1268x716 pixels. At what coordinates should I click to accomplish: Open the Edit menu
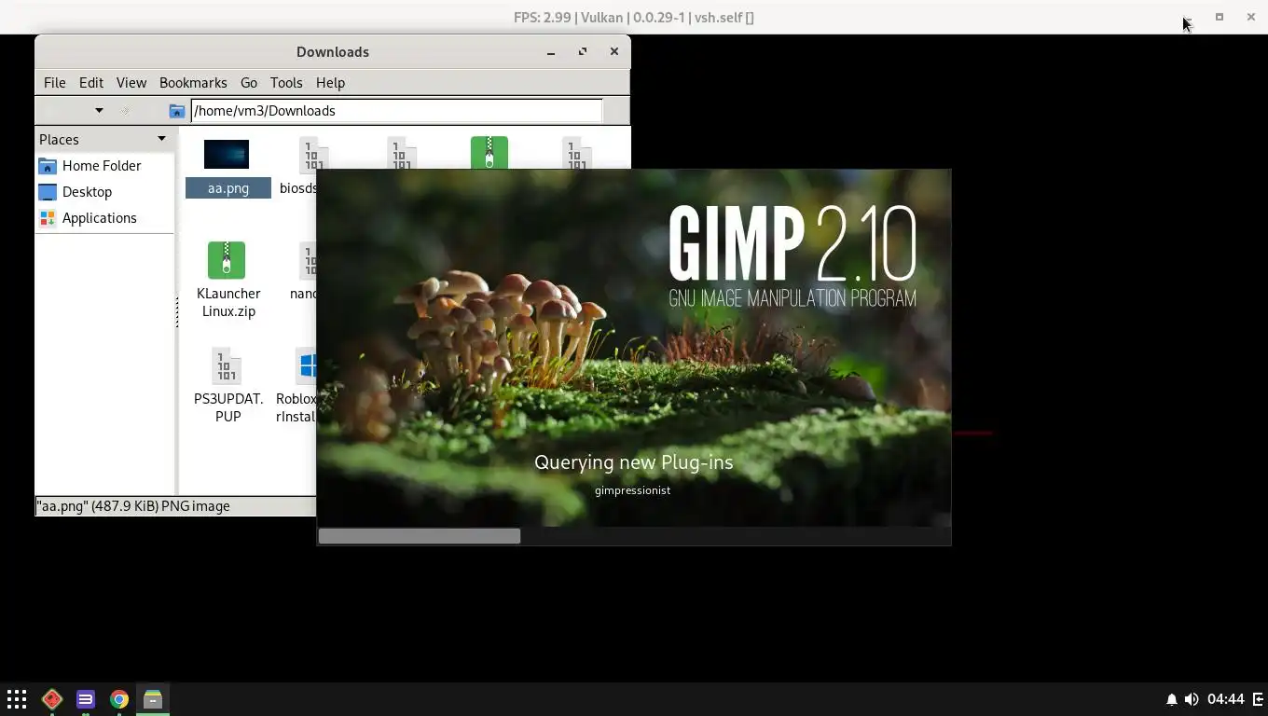point(91,82)
